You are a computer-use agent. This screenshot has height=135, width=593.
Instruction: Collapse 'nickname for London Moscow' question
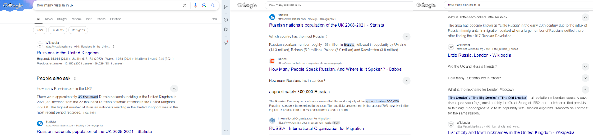point(585,90)
